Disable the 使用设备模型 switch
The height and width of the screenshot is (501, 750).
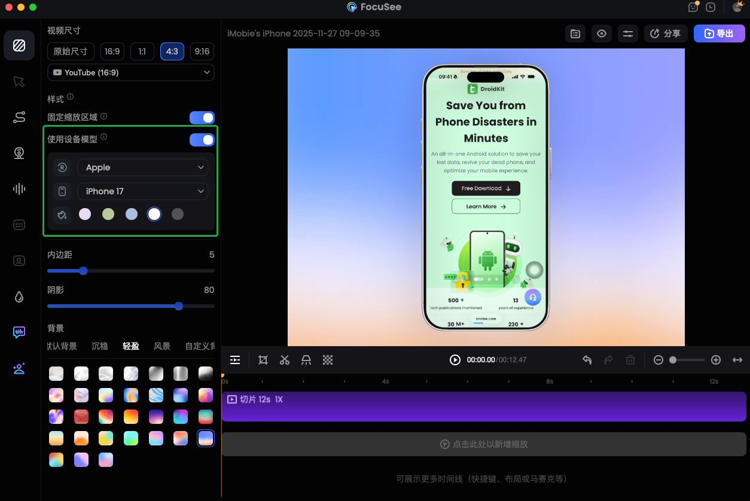(x=202, y=140)
